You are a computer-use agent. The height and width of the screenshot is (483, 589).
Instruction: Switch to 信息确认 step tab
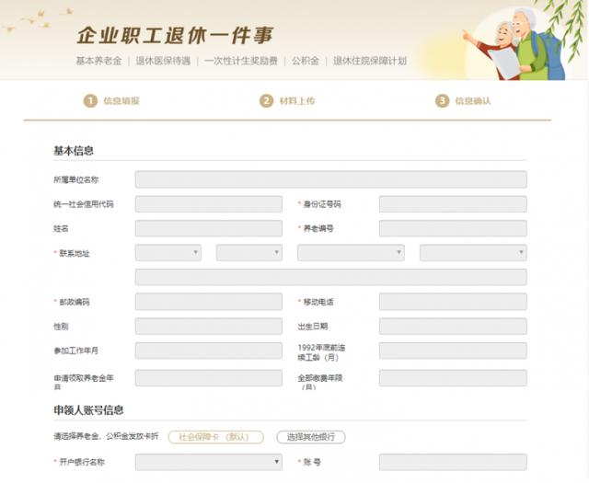click(472, 101)
